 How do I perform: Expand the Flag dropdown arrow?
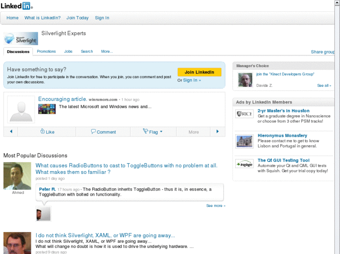point(161,131)
